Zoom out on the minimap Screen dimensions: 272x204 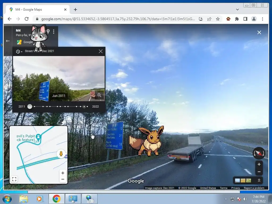pos(63,179)
